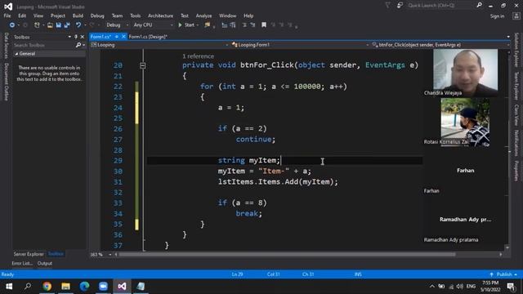523x294 pixels.
Task: Open the feedback icon in title bar
Action: [x=400, y=6]
